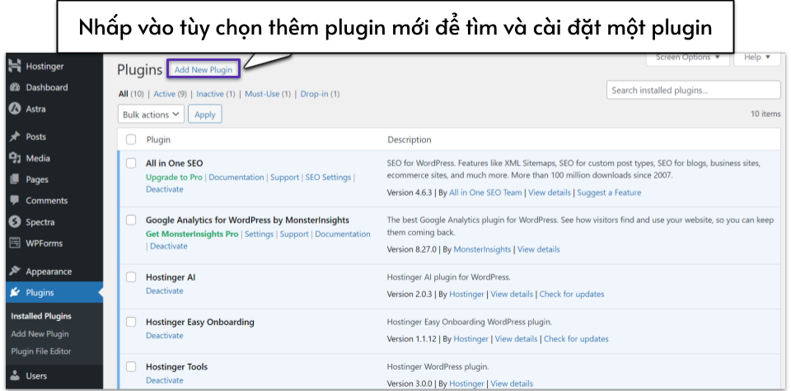Tick the All in One SEO checkbox
791x391 pixels.
pos(131,163)
